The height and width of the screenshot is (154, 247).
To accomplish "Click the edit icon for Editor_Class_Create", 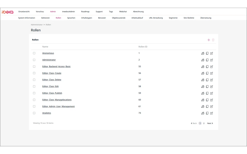I will (x=211, y=73).
